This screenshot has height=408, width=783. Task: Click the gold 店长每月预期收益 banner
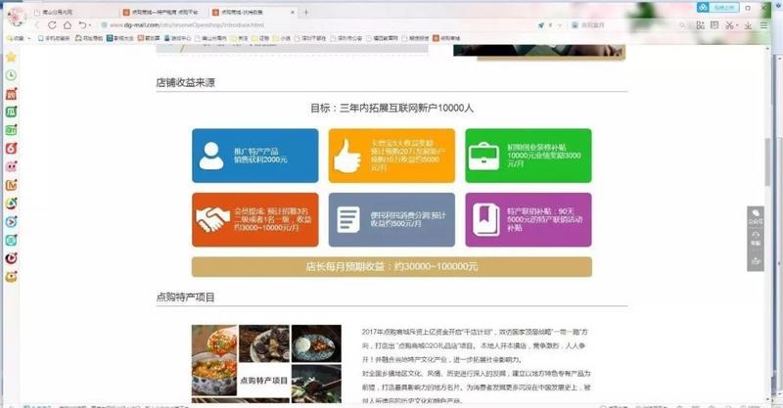[x=391, y=265]
